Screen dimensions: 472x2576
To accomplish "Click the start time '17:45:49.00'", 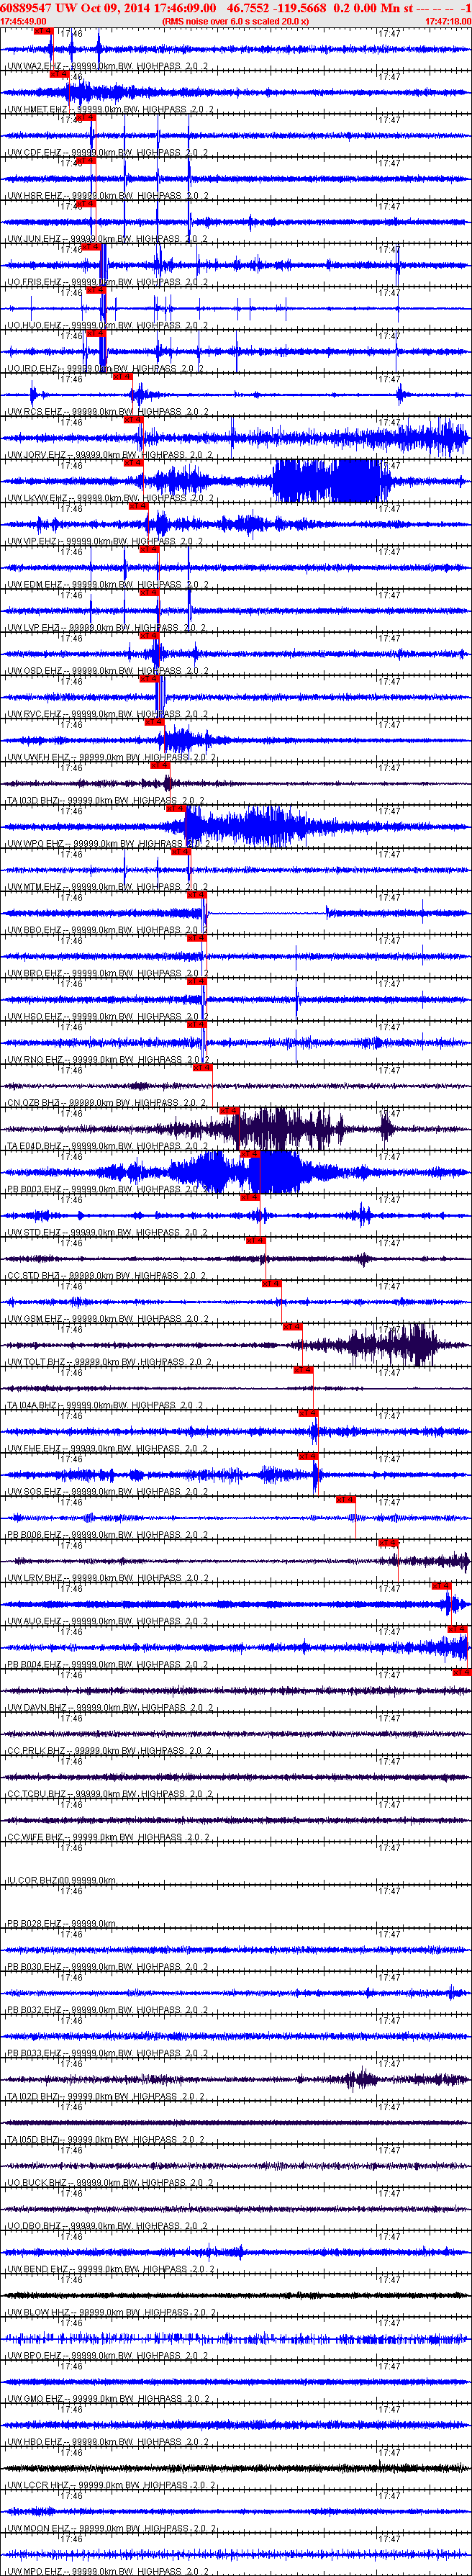I will click(23, 20).
